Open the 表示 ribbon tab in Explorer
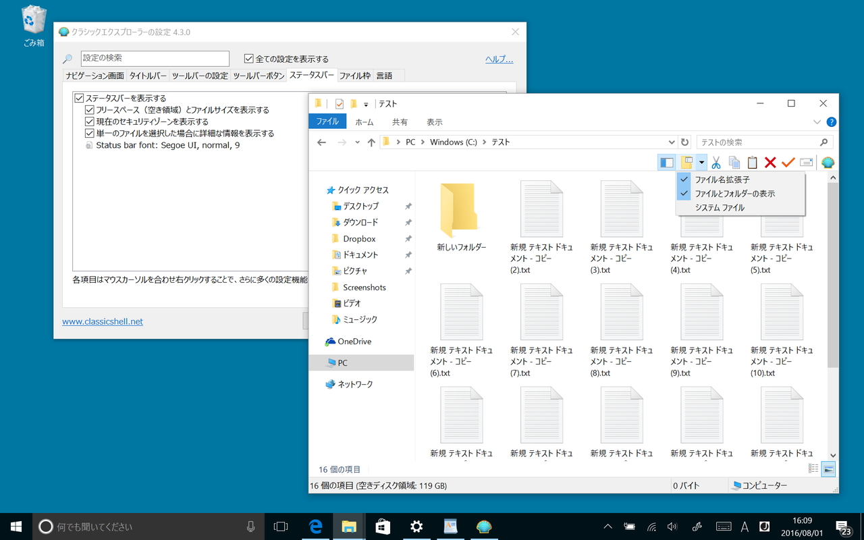 point(434,122)
